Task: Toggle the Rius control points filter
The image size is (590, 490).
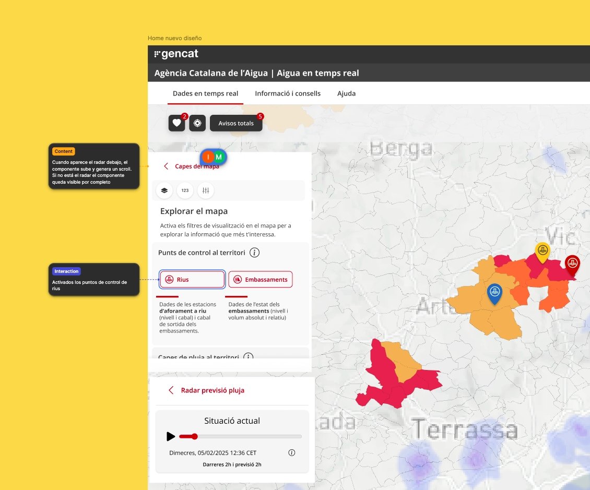Action: (192, 279)
